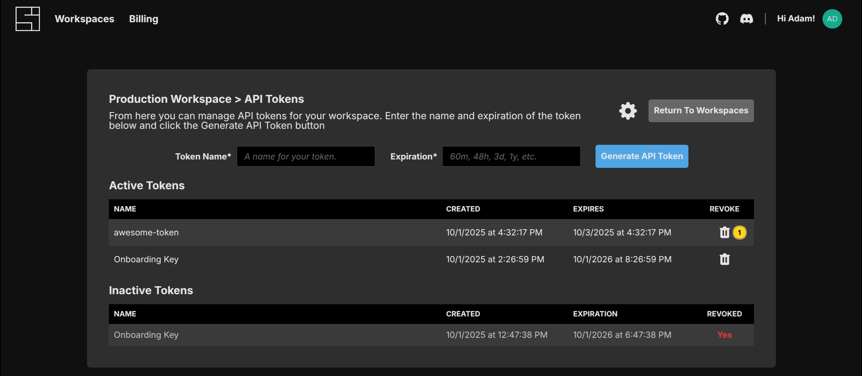Click the yellow number 1 badge
The image size is (862, 376).
point(740,232)
